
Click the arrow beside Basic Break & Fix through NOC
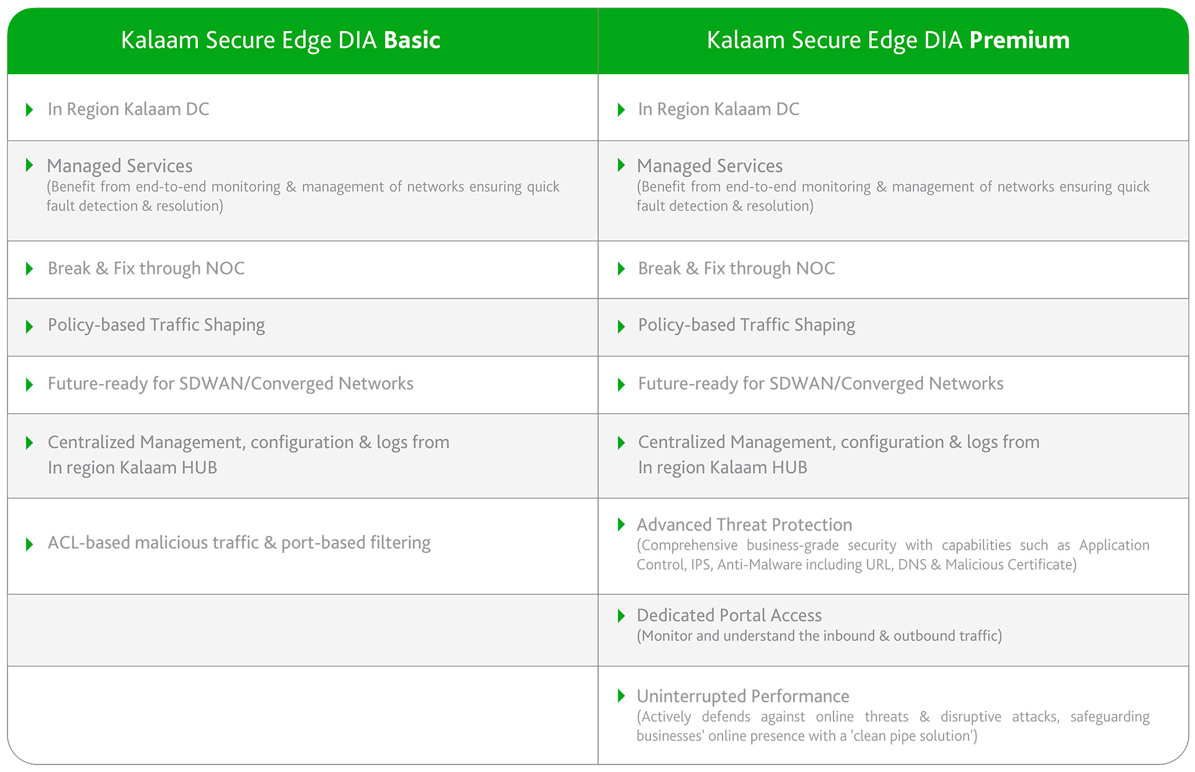[29, 269]
